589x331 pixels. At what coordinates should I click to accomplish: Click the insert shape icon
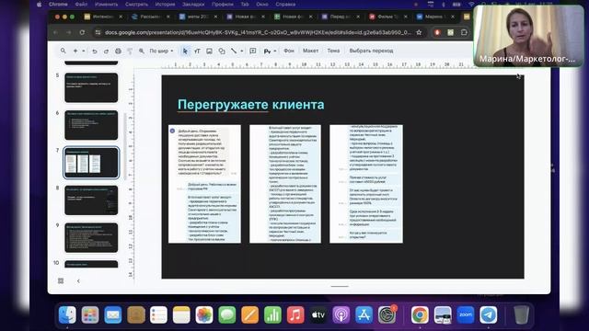coord(222,51)
